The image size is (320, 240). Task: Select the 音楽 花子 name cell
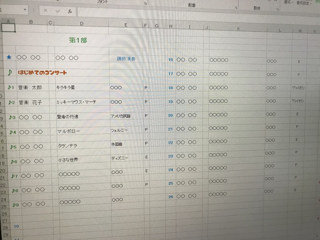30,102
